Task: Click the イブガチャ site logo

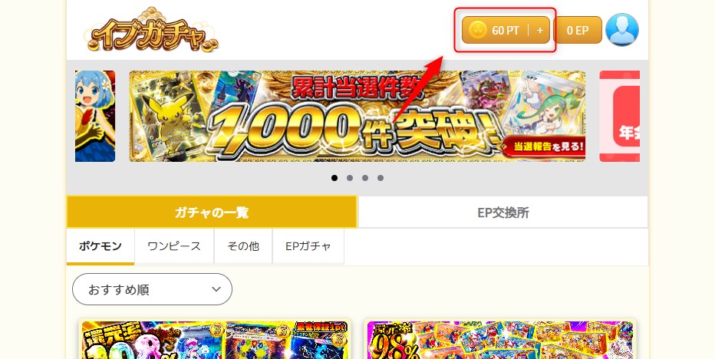Action: 151,30
